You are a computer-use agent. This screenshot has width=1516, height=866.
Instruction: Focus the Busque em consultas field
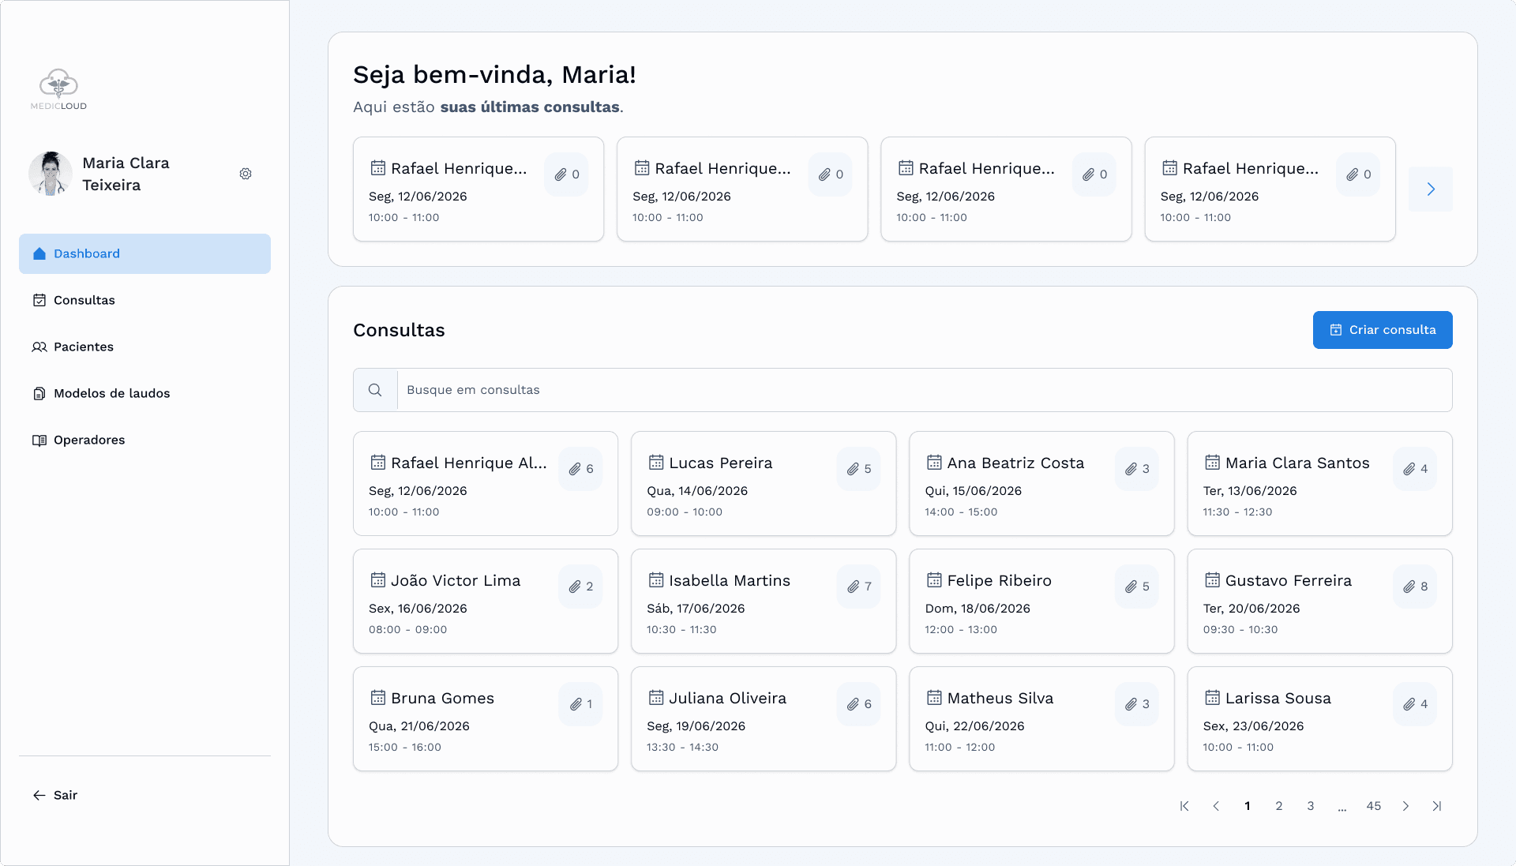[924, 390]
